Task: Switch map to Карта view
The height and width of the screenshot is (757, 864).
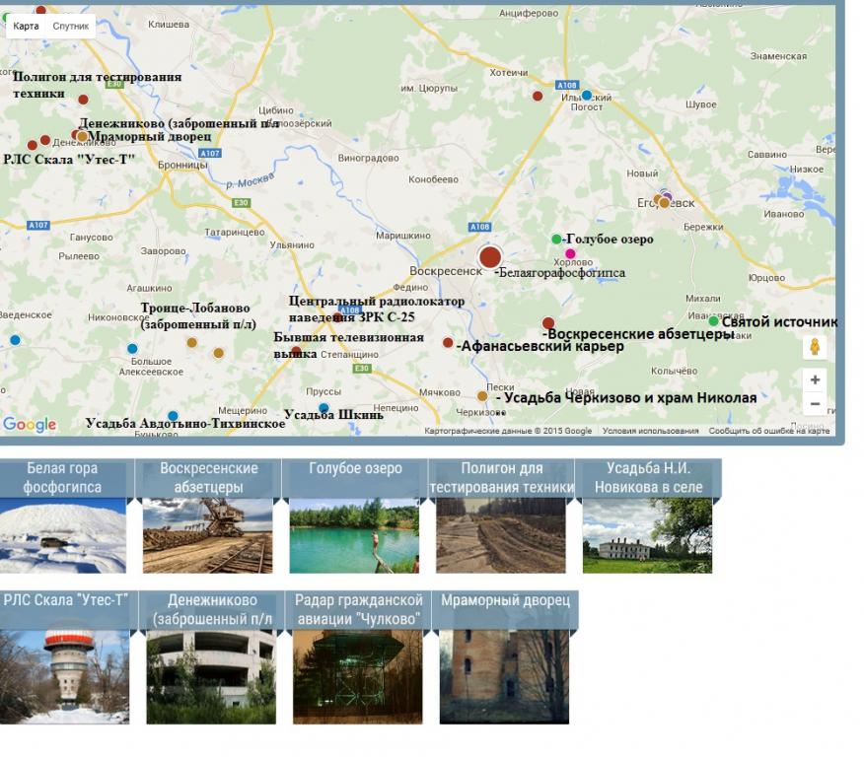Action: pyautogui.click(x=26, y=26)
